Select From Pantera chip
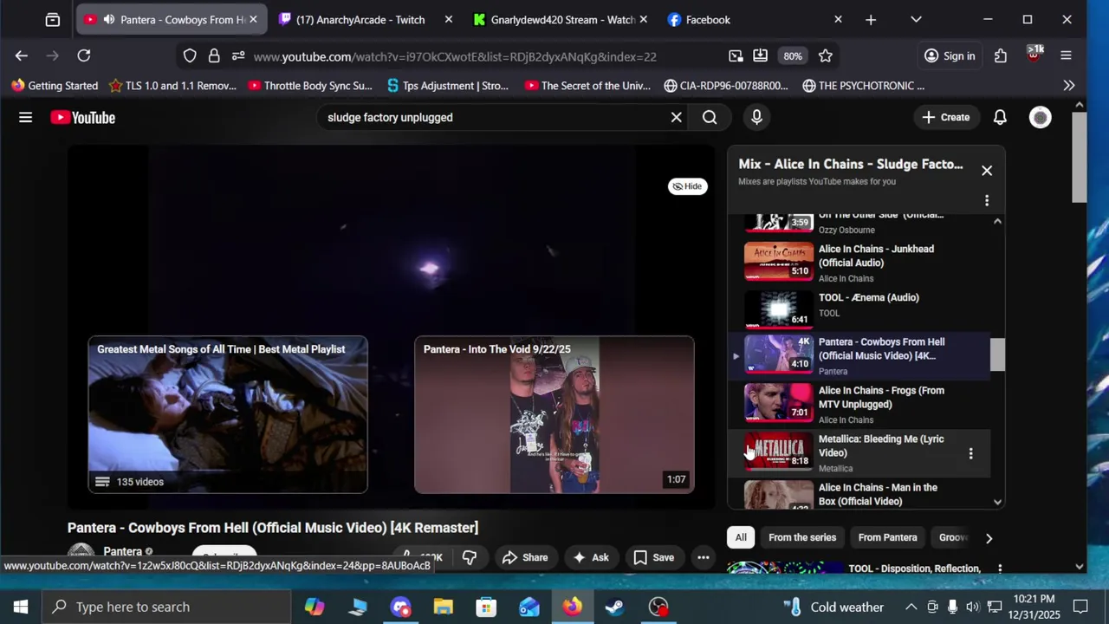 coord(887,537)
